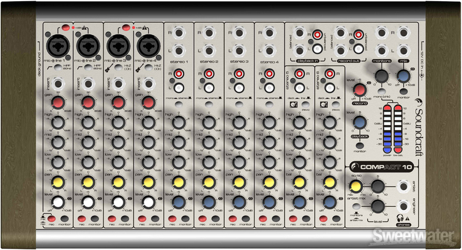Click the blue level knob on stereo 6
The height and width of the screenshot is (250, 462).
(x=330, y=203)
